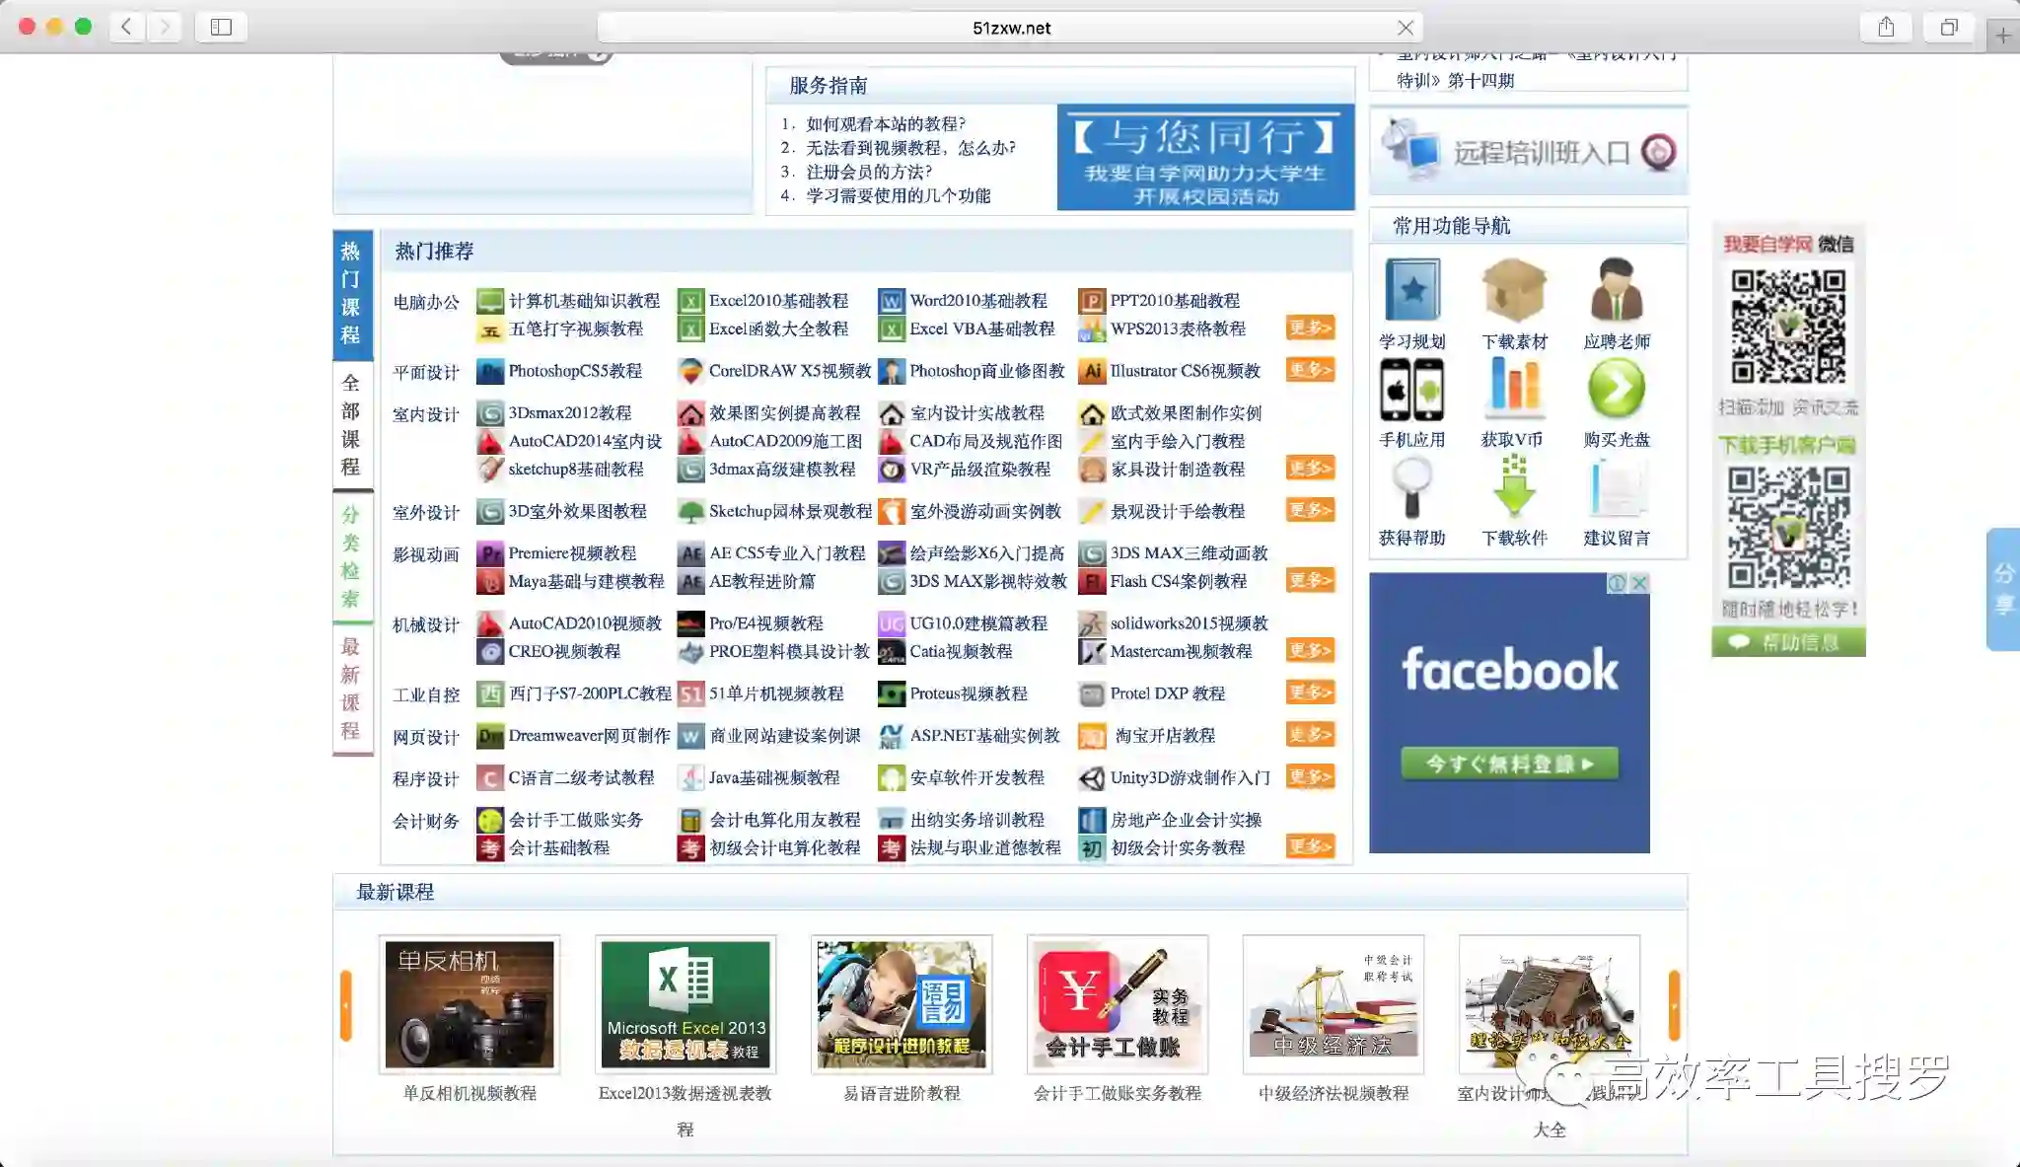Click the Safari sidebar toggle button
This screenshot has height=1167, width=2020.
click(x=221, y=27)
